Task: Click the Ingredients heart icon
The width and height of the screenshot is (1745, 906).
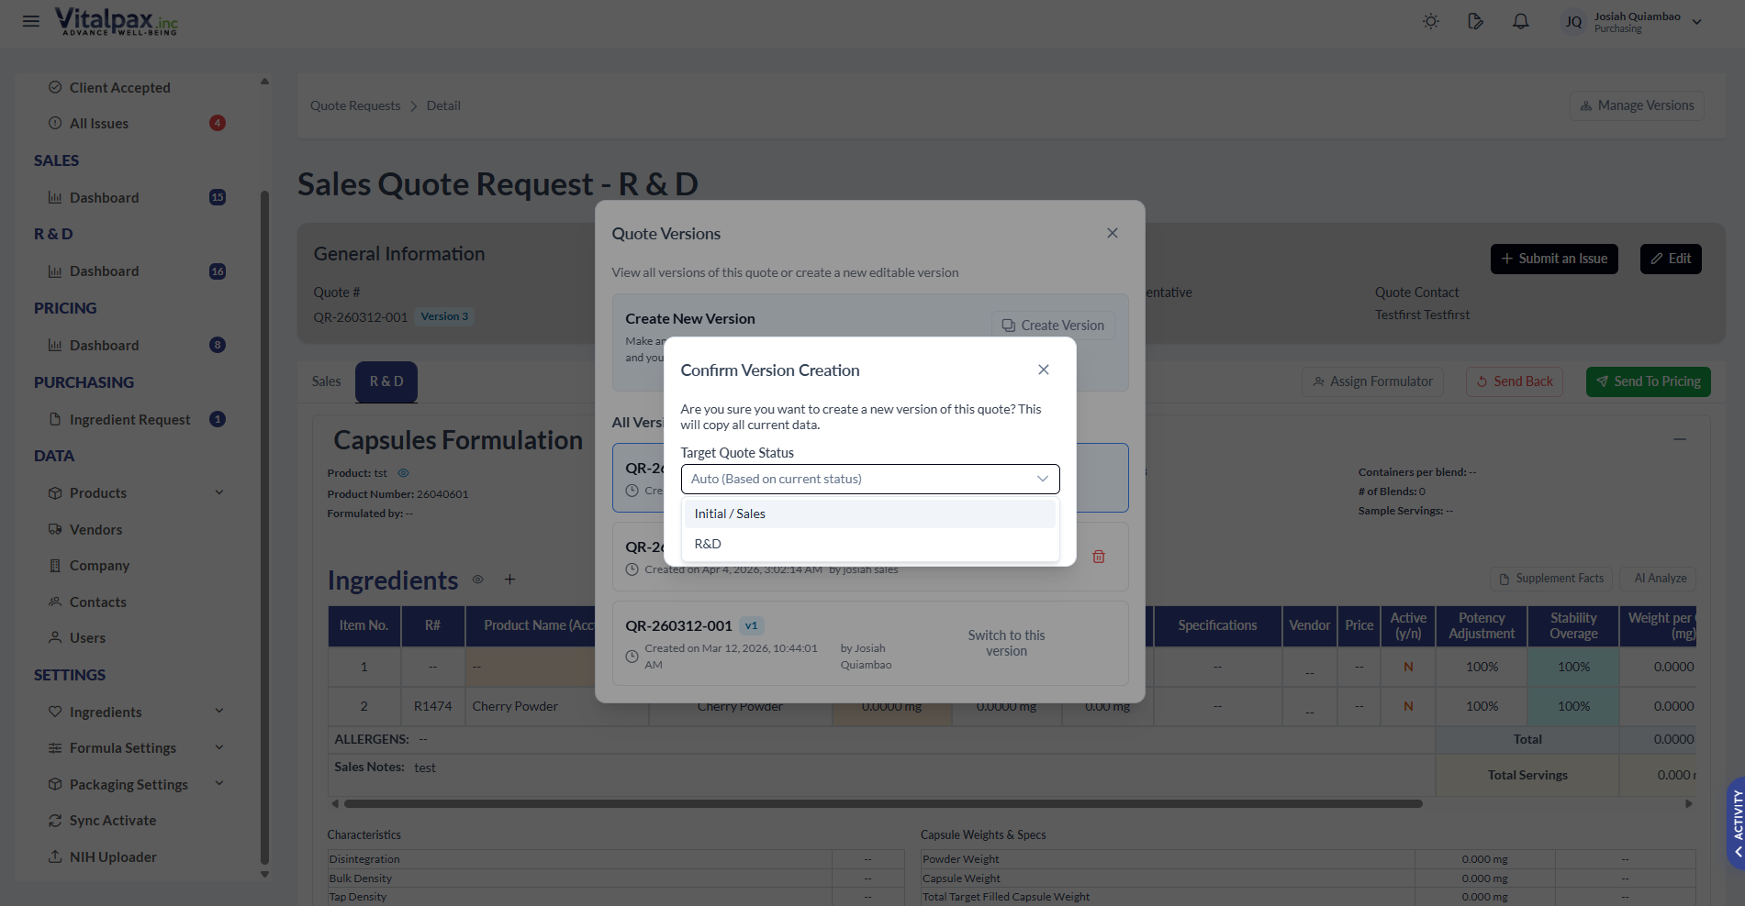Action: tap(55, 712)
